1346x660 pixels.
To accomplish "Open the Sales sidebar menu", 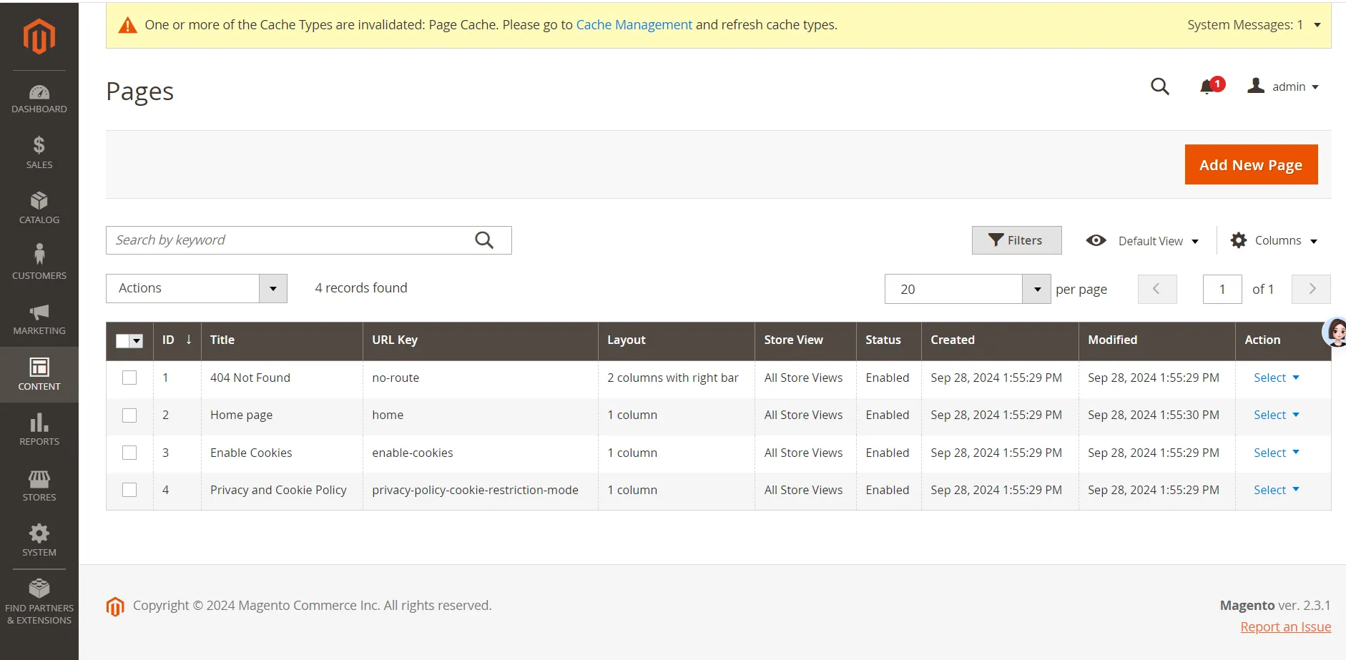I will [39, 152].
